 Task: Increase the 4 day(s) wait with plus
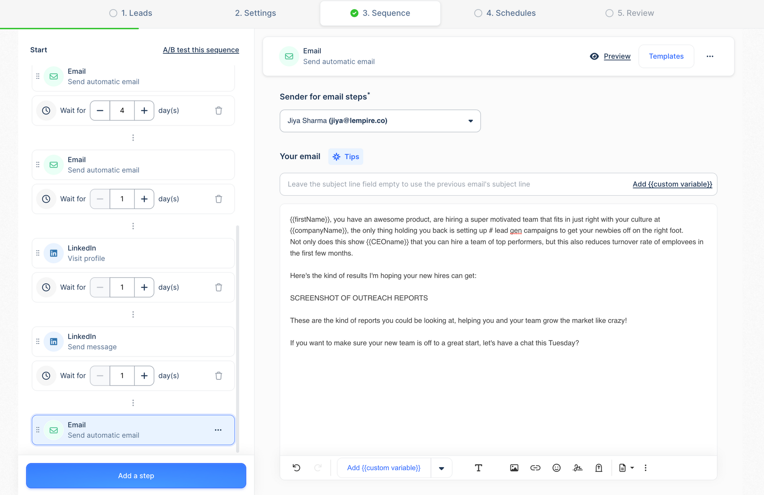pos(144,111)
